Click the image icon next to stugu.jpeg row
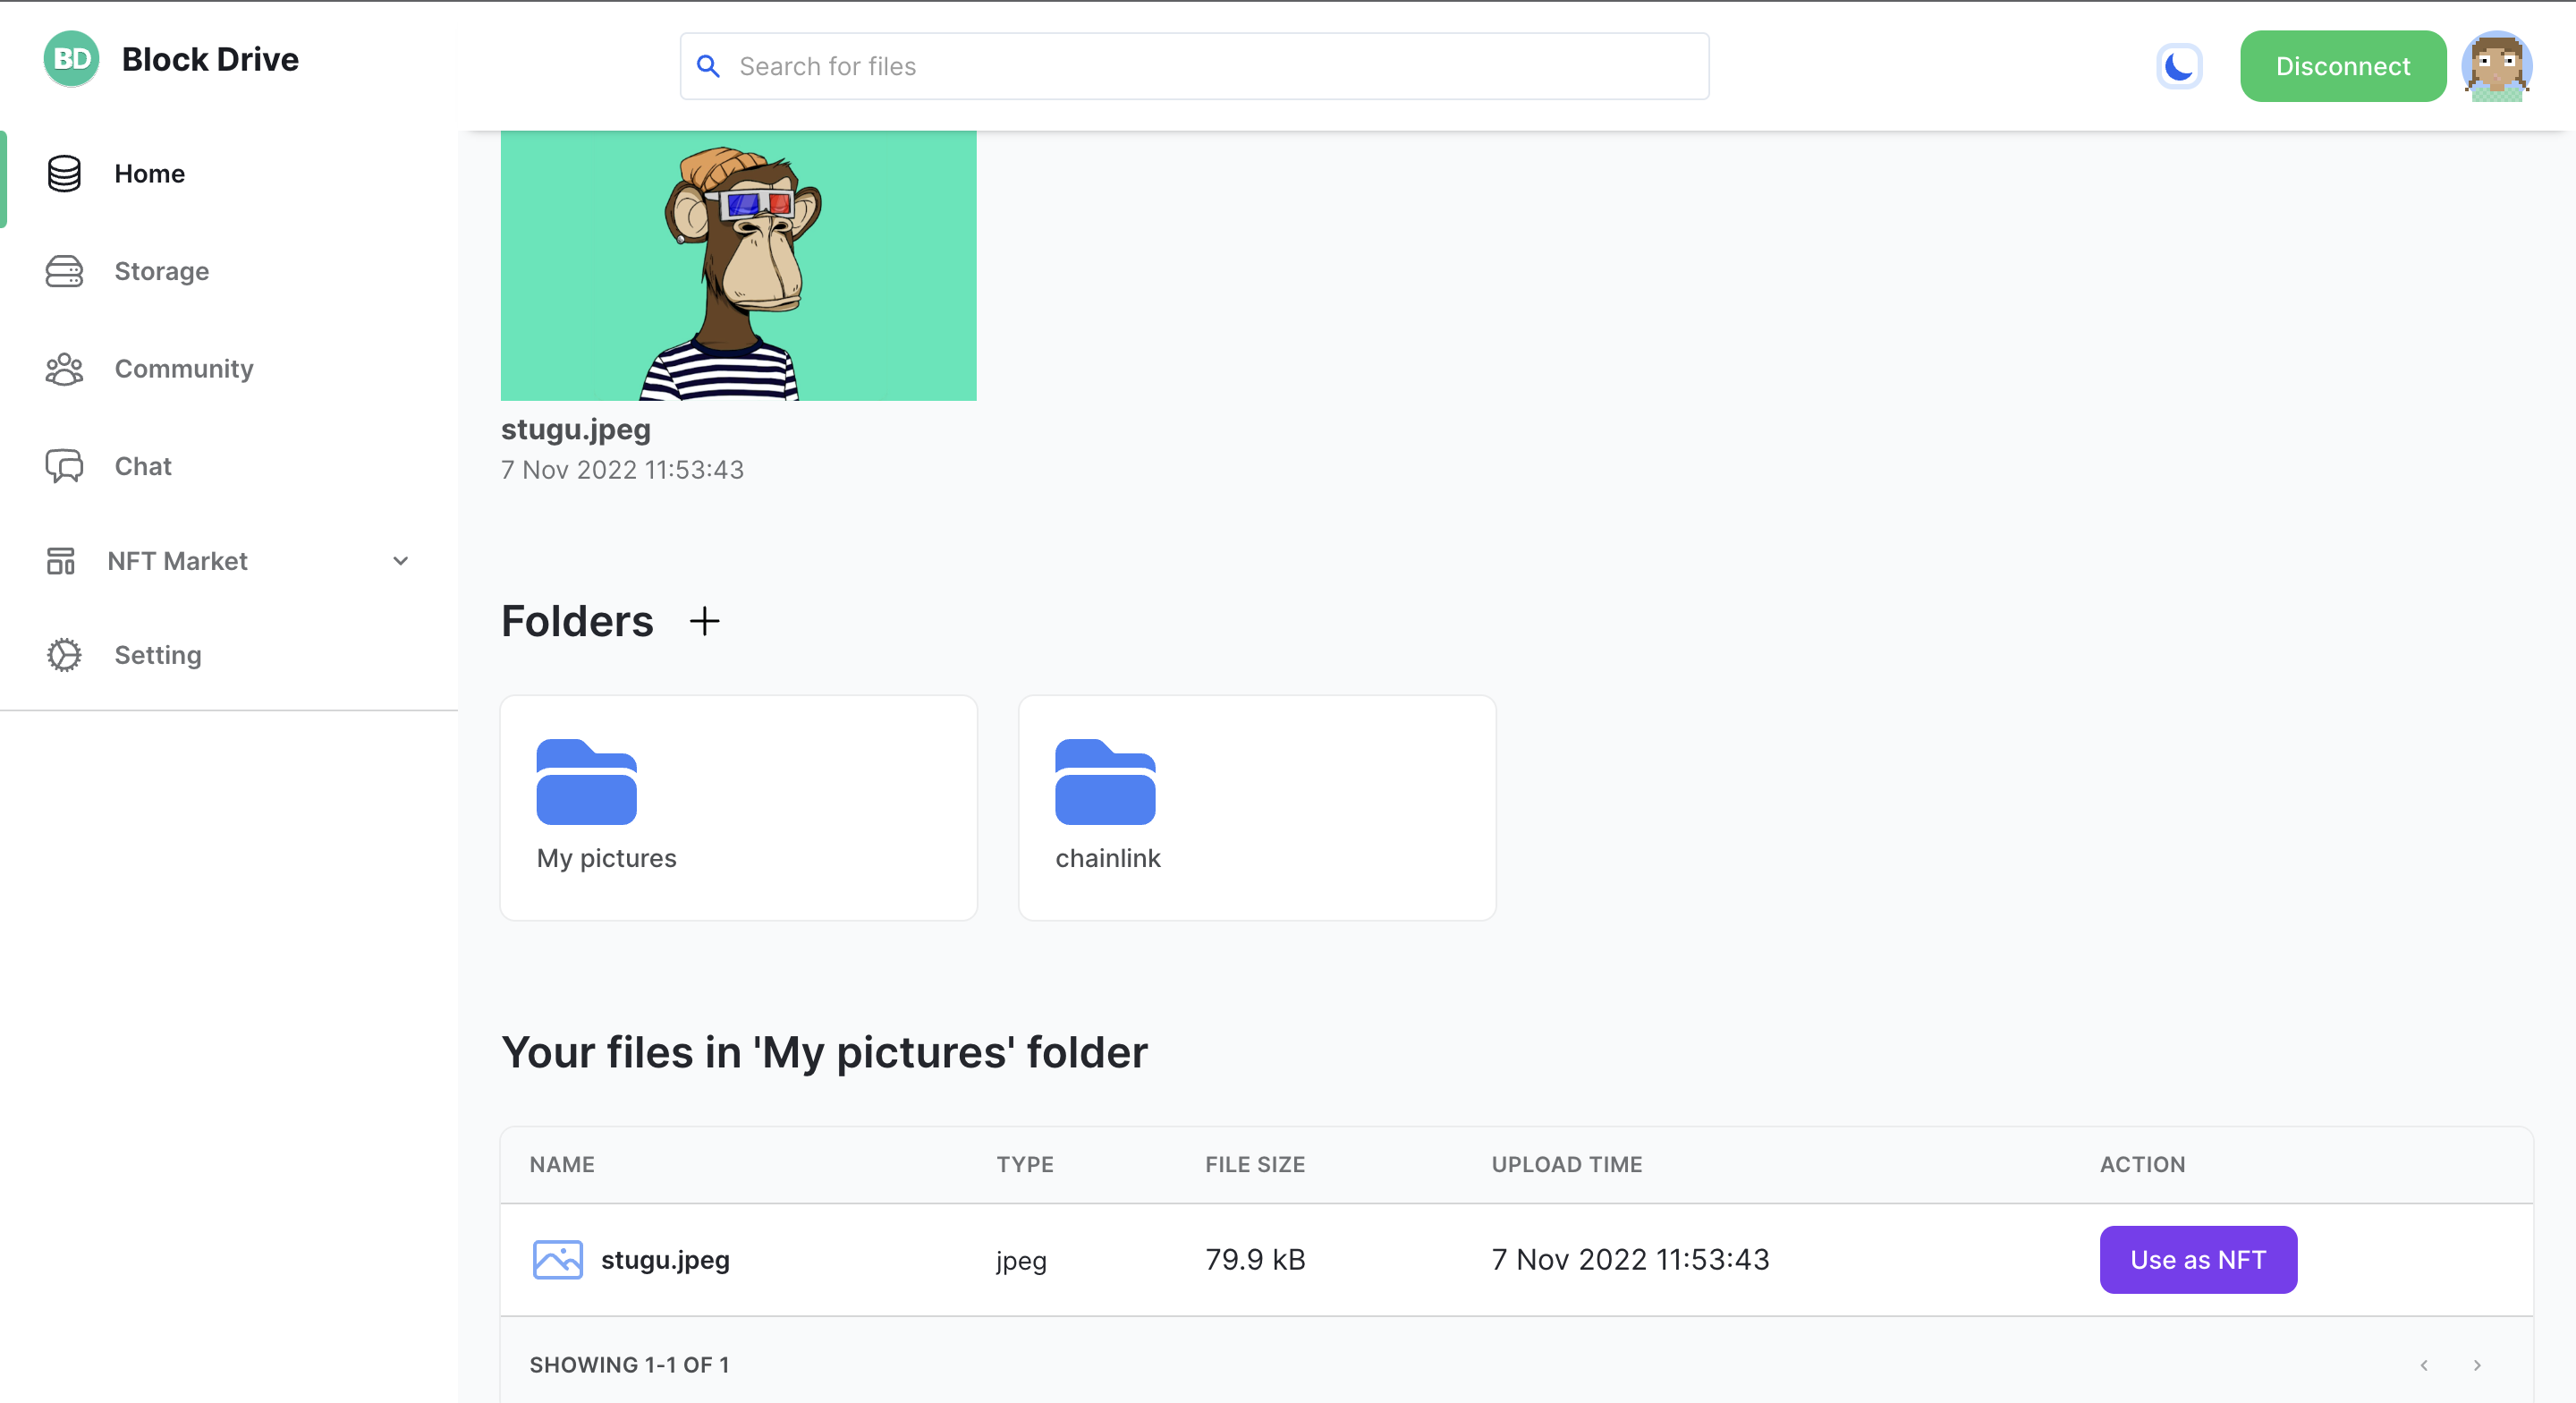The width and height of the screenshot is (2576, 1403). point(557,1260)
